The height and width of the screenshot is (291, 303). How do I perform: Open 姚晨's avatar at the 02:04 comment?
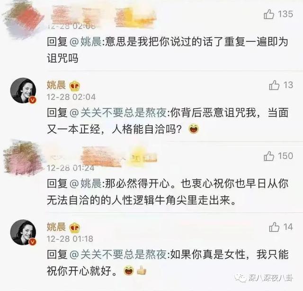(23, 90)
